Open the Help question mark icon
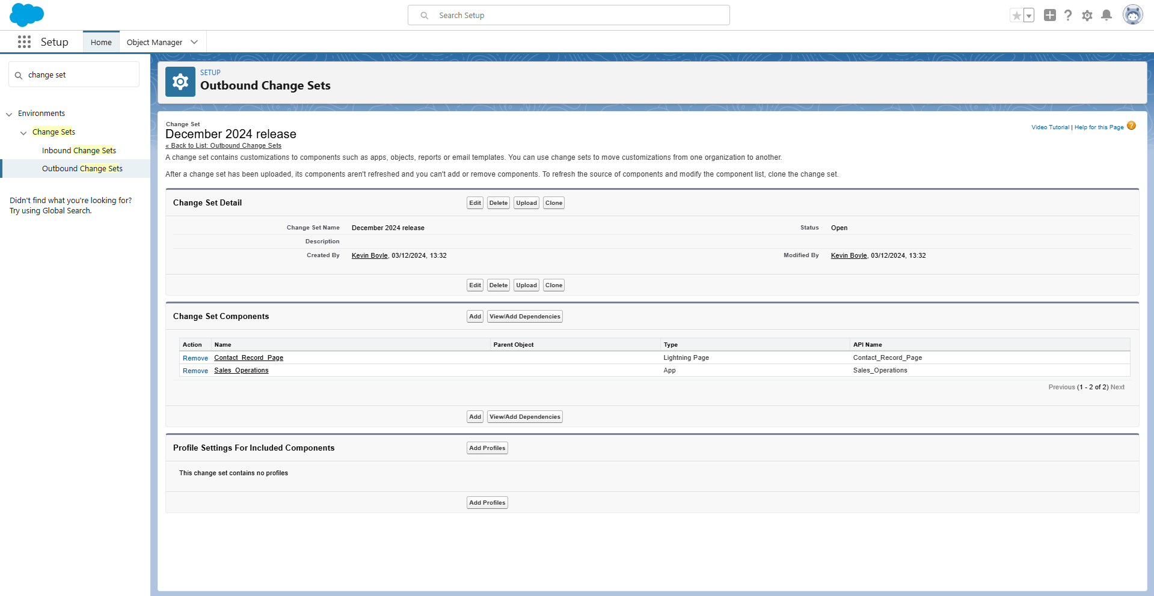 tap(1068, 16)
